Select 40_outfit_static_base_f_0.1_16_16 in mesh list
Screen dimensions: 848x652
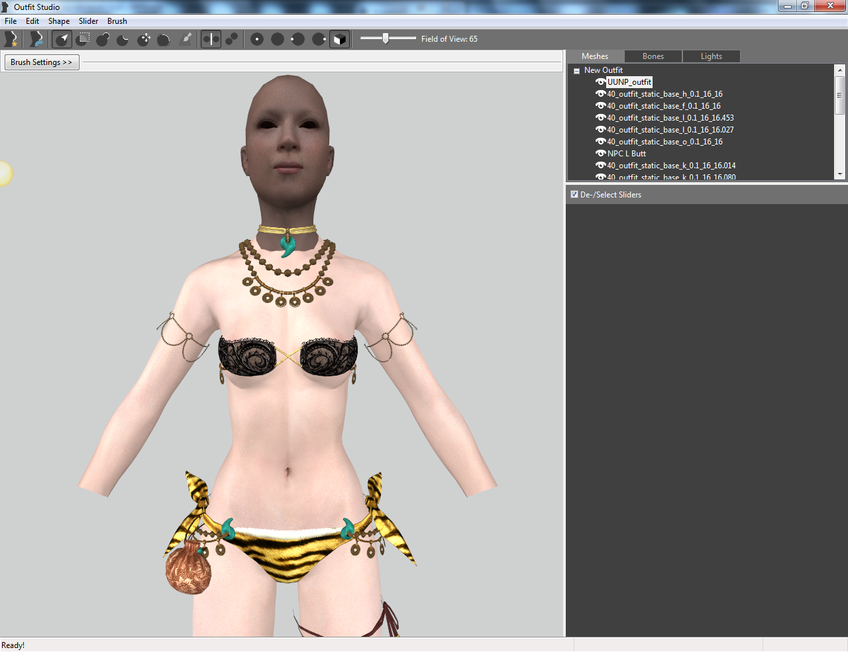coord(664,106)
